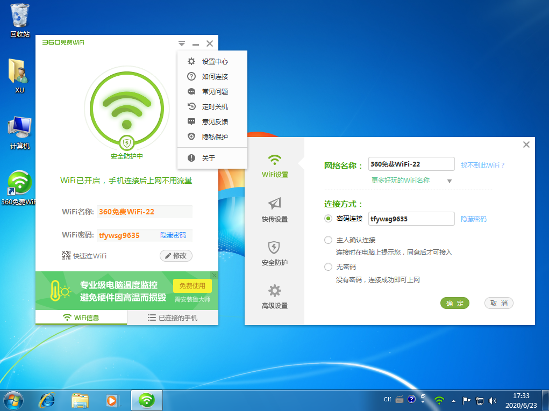Click the 安全防护中 shield badge
Image resolution: width=549 pixels, height=411 pixels.
(x=127, y=143)
